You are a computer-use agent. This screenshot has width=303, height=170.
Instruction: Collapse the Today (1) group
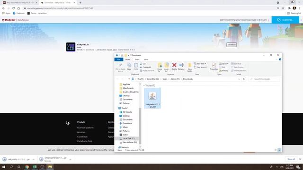(x=144, y=85)
